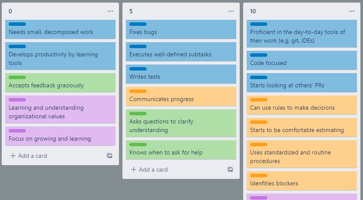Click purple label on Focus on growing card
The image size is (363, 200).
(17, 131)
